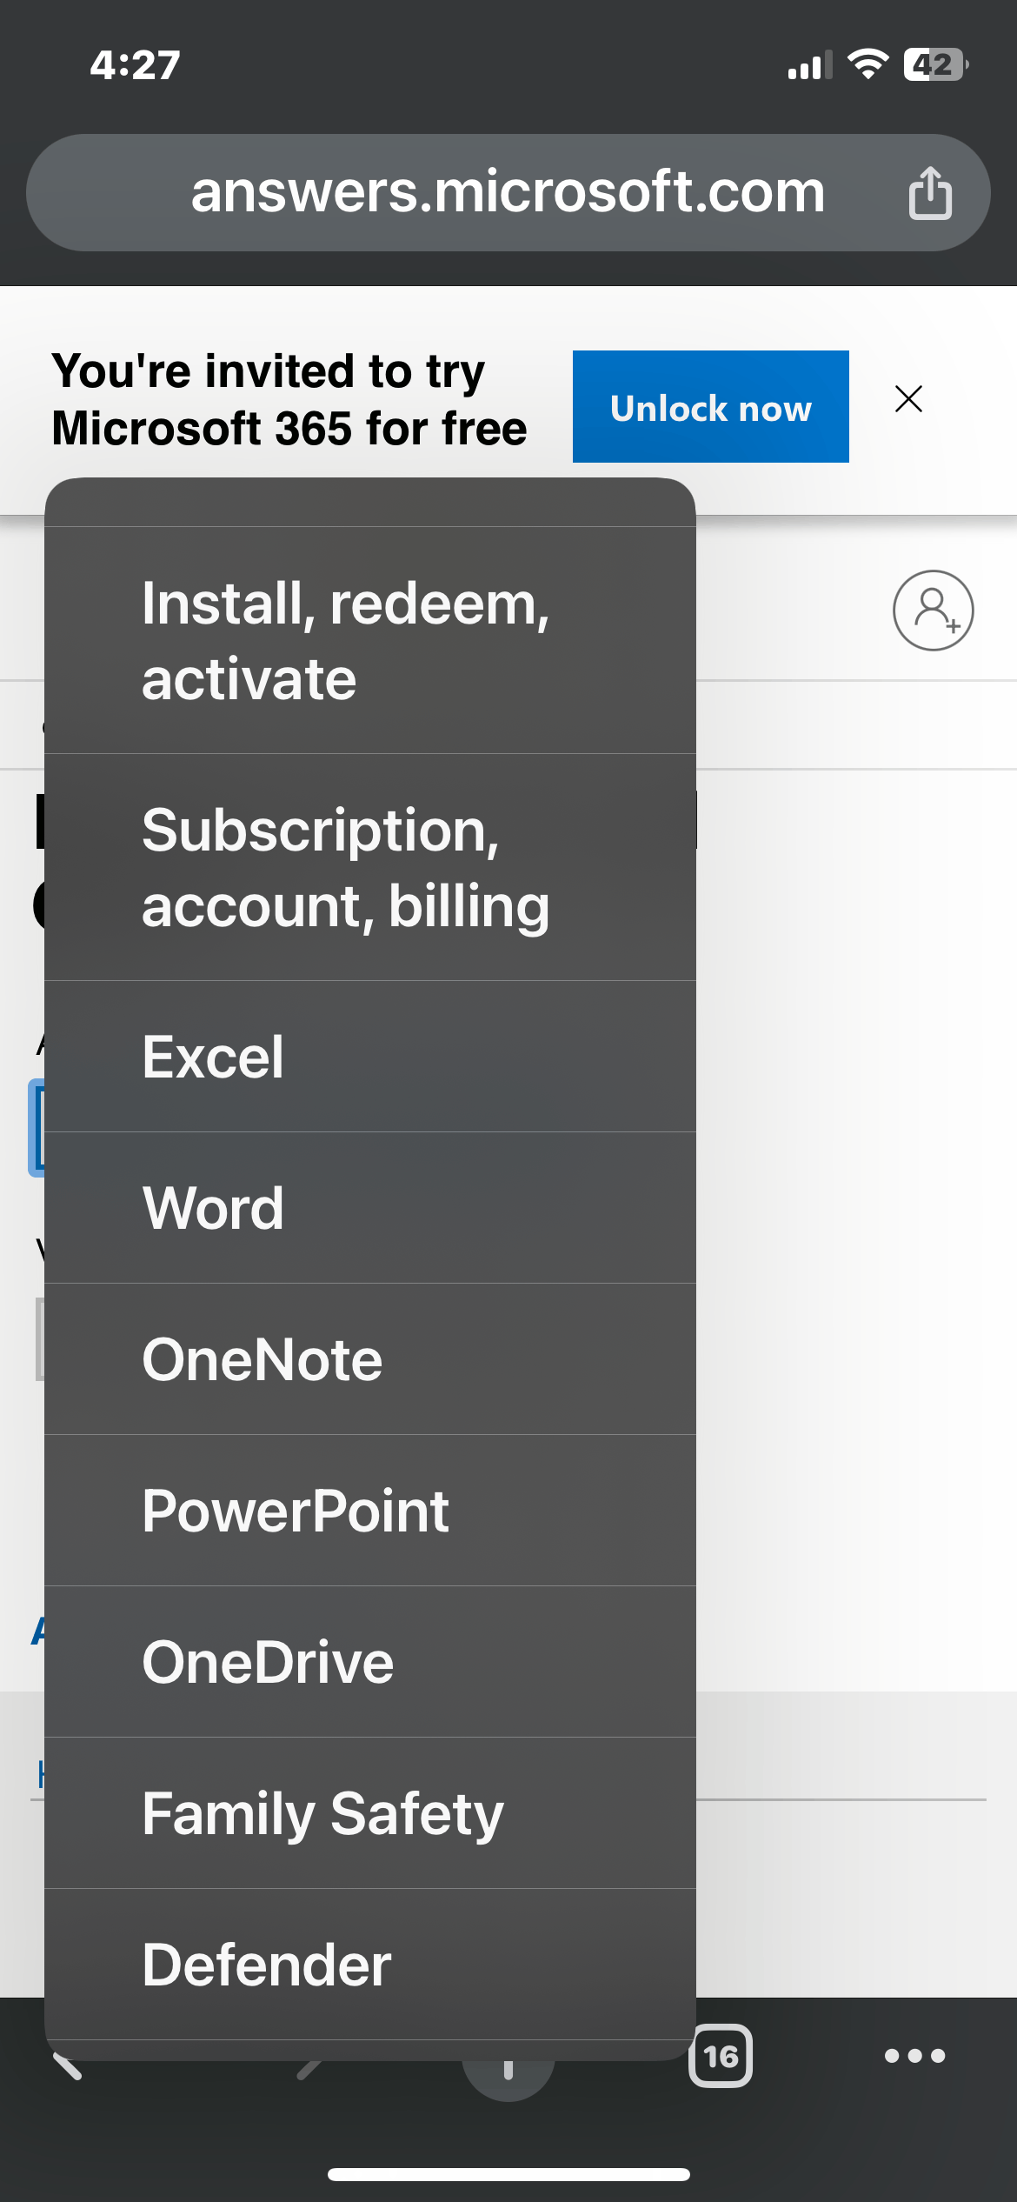Choose Install, redeem, activate option
Image resolution: width=1017 pixels, height=2202 pixels.
pos(370,640)
